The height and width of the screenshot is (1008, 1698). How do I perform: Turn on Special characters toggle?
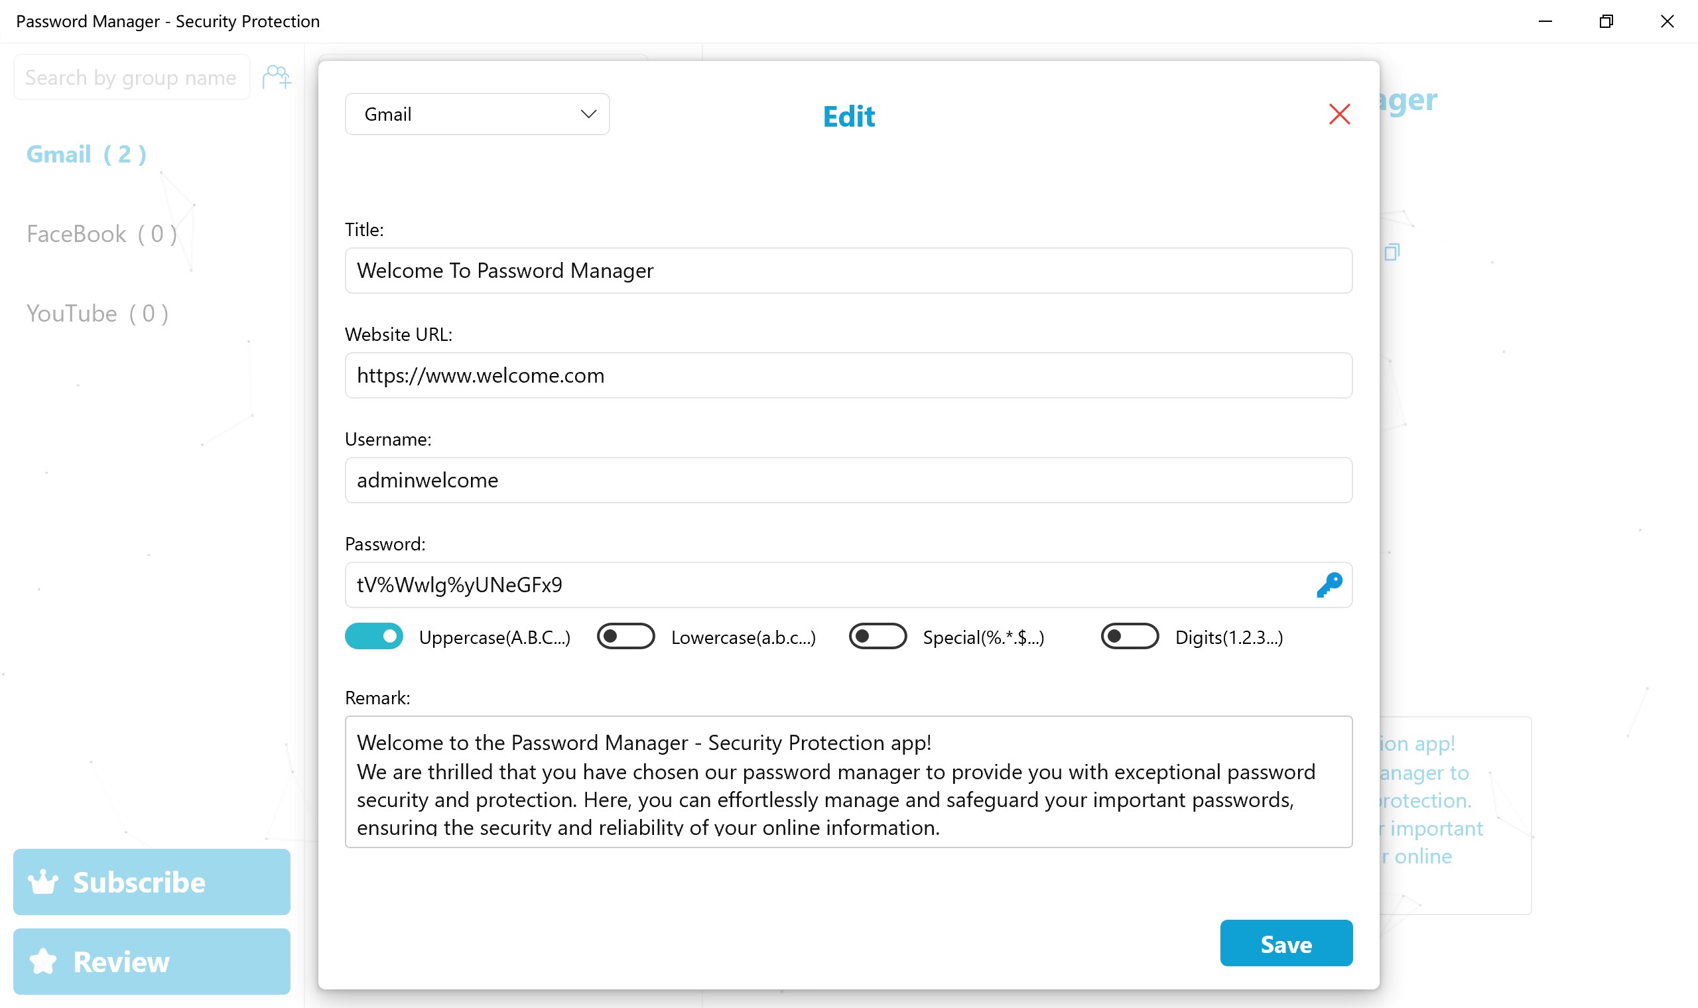877,637
